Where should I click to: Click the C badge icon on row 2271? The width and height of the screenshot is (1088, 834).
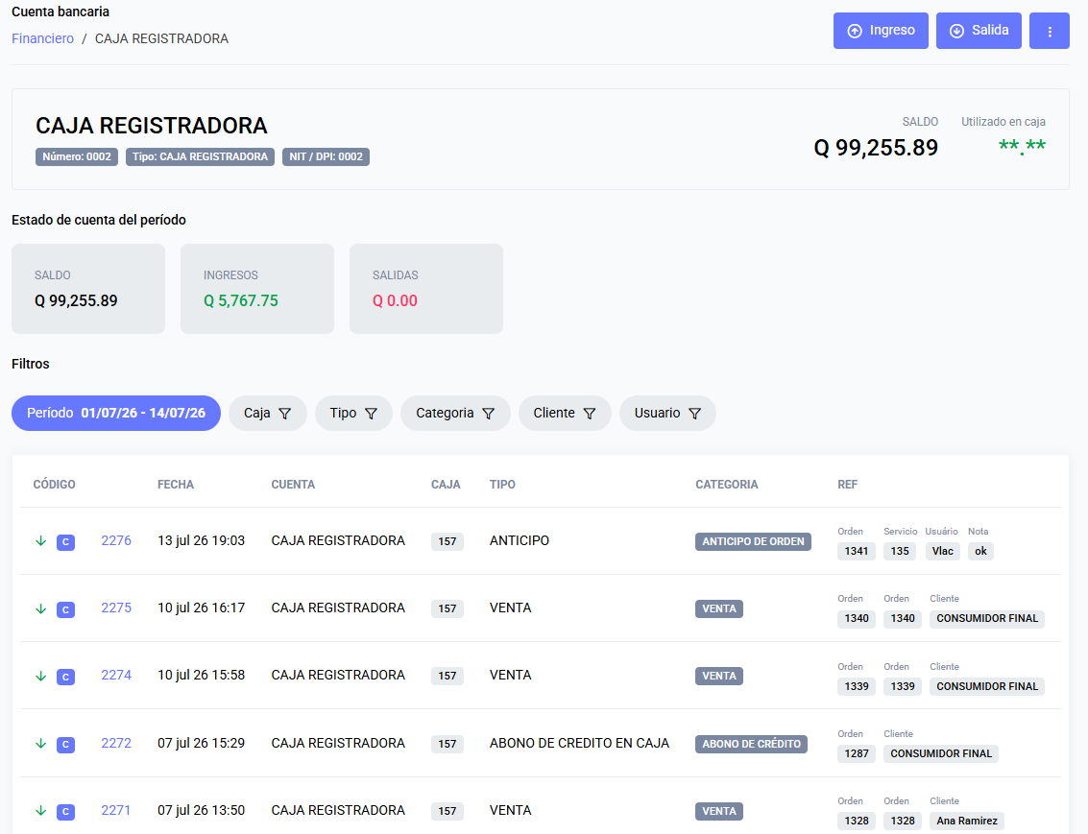(x=66, y=811)
